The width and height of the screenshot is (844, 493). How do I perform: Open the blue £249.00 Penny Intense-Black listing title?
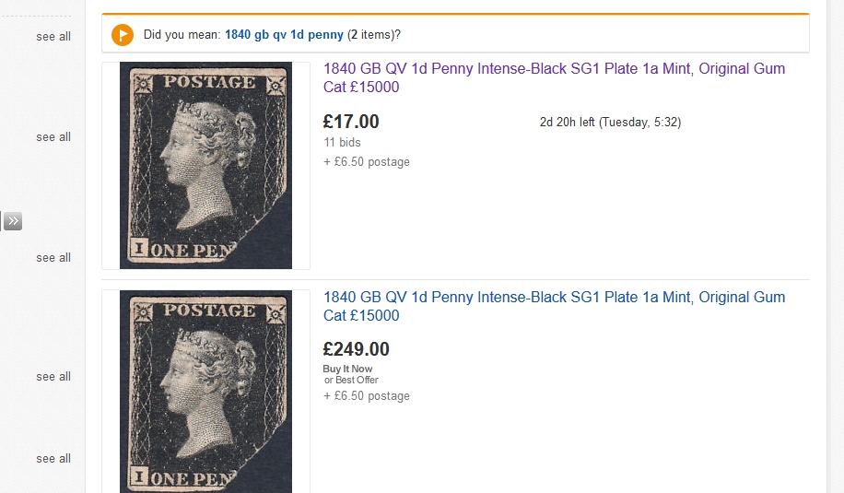(554, 306)
